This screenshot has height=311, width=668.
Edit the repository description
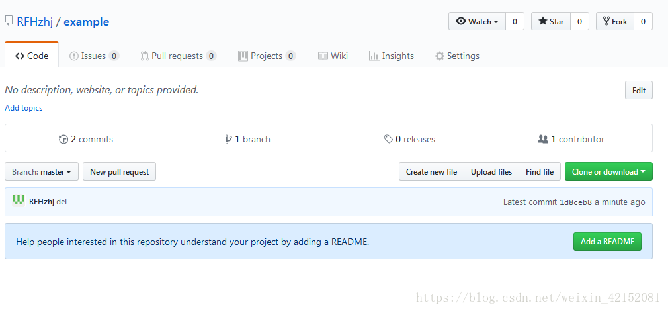(638, 91)
